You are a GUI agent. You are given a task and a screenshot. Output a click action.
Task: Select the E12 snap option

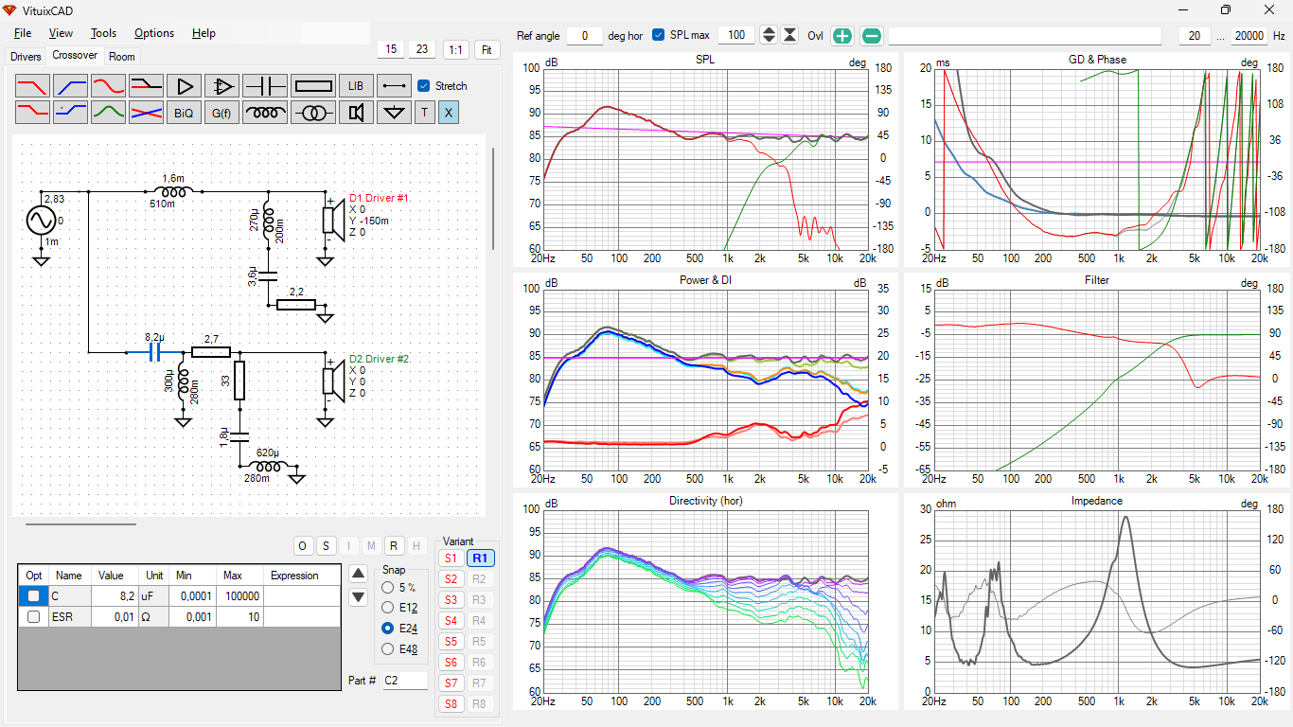click(x=387, y=608)
